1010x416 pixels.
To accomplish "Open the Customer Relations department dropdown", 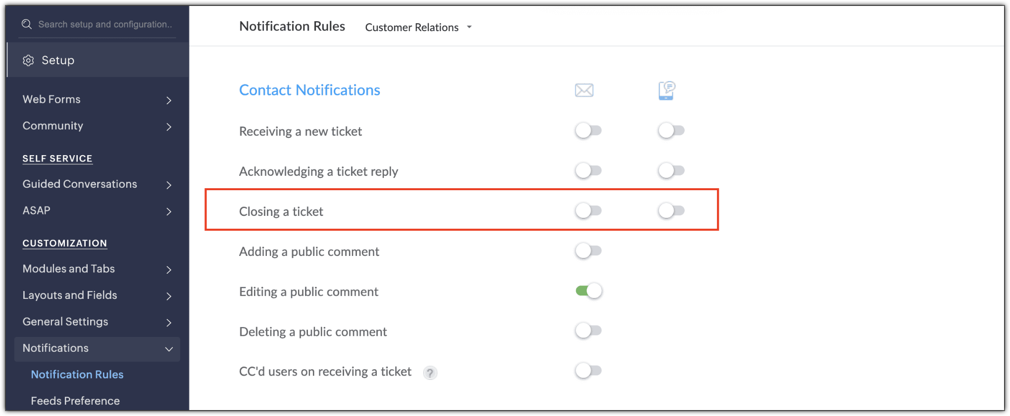I will coord(418,27).
